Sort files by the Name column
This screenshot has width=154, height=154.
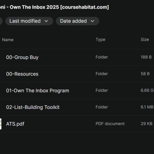click(x=8, y=40)
